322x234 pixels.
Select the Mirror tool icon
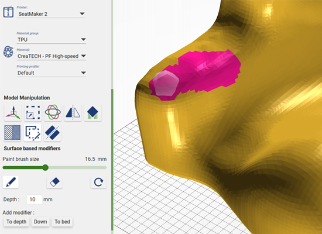pos(73,113)
